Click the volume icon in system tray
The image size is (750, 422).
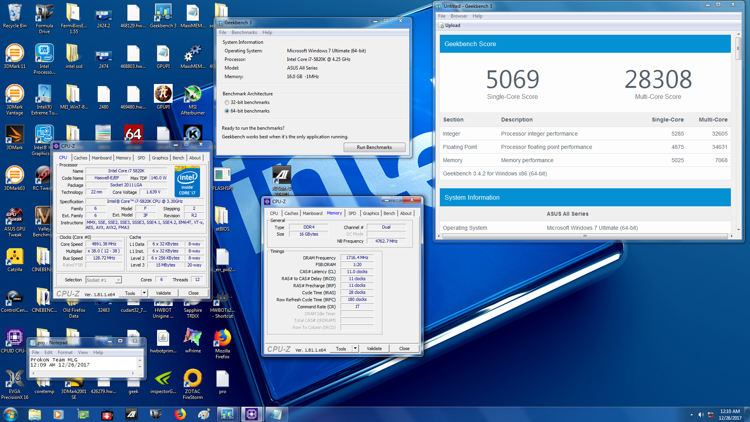coord(701,414)
